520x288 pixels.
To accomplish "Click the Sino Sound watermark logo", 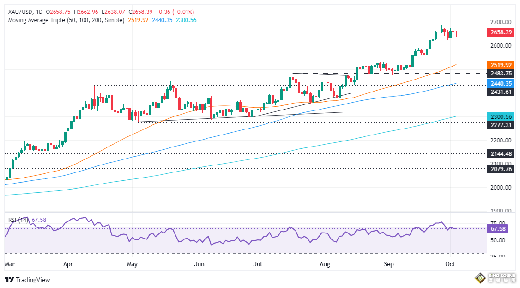I will (495, 278).
